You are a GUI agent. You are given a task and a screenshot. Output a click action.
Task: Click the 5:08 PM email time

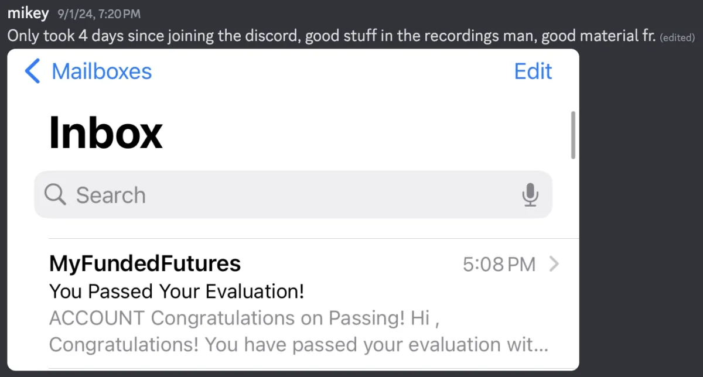click(x=499, y=265)
